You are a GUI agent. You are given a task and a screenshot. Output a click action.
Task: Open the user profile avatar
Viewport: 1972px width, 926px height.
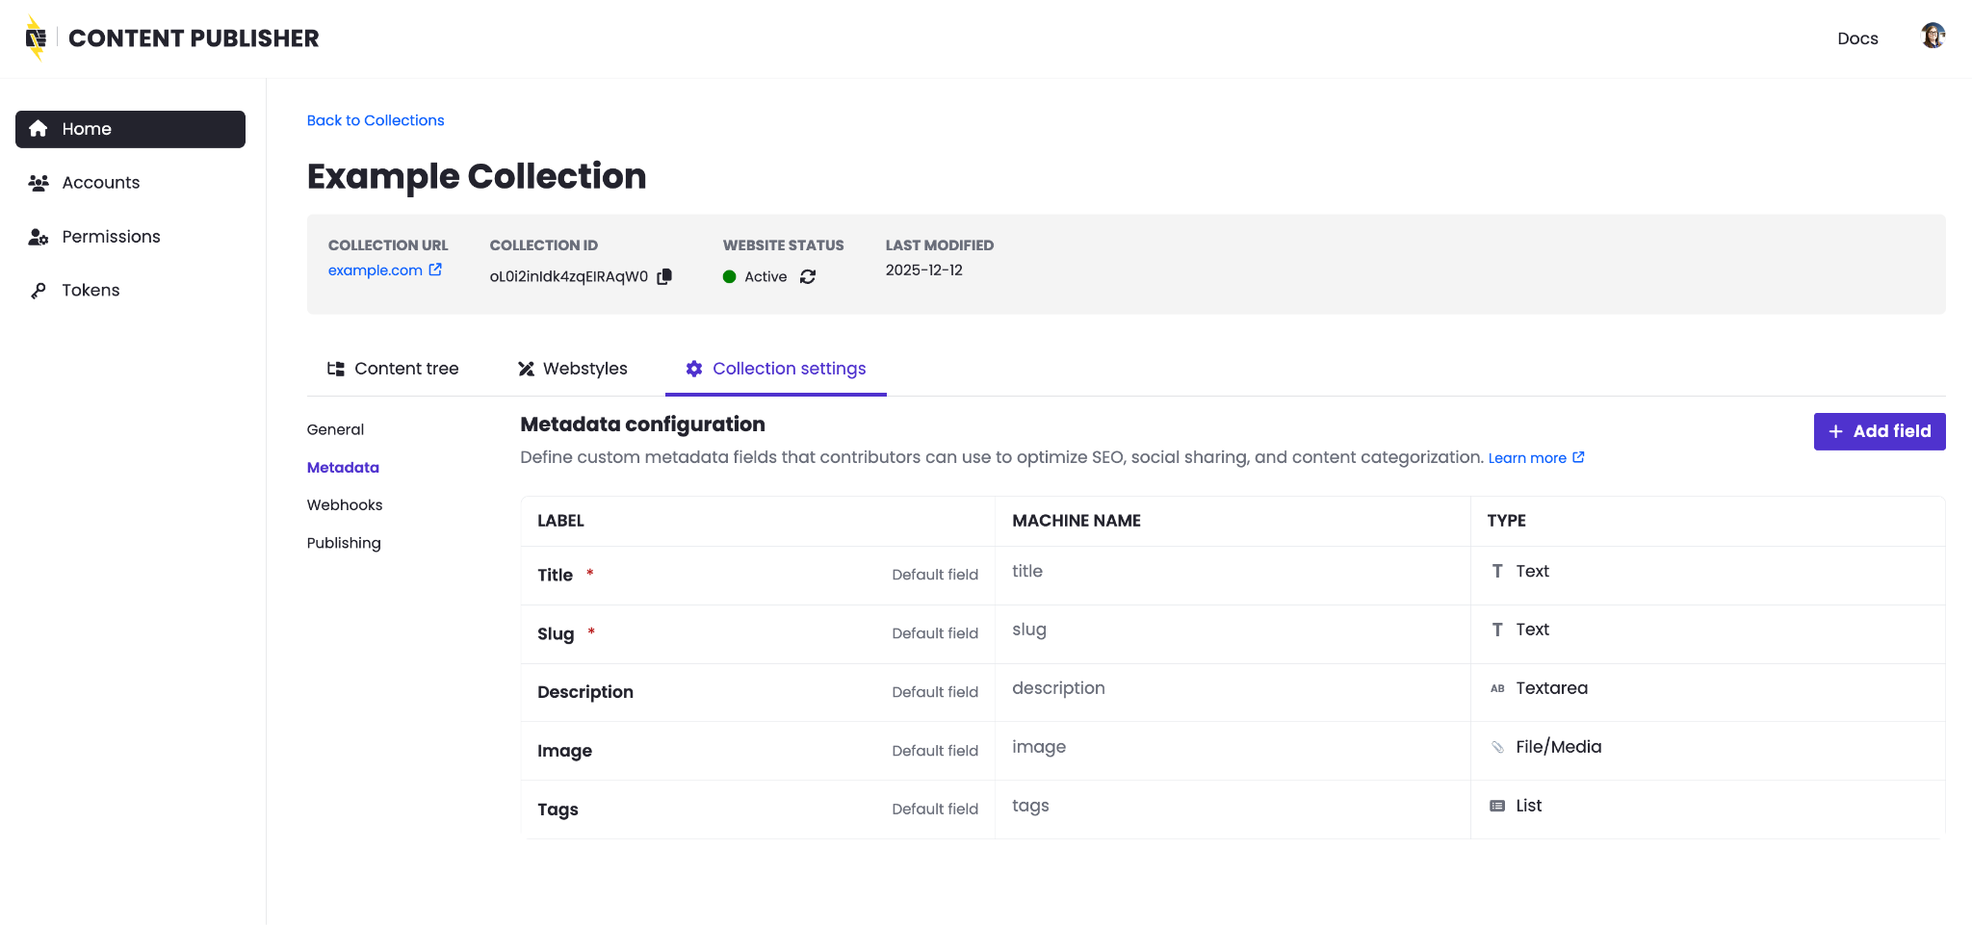(1932, 38)
